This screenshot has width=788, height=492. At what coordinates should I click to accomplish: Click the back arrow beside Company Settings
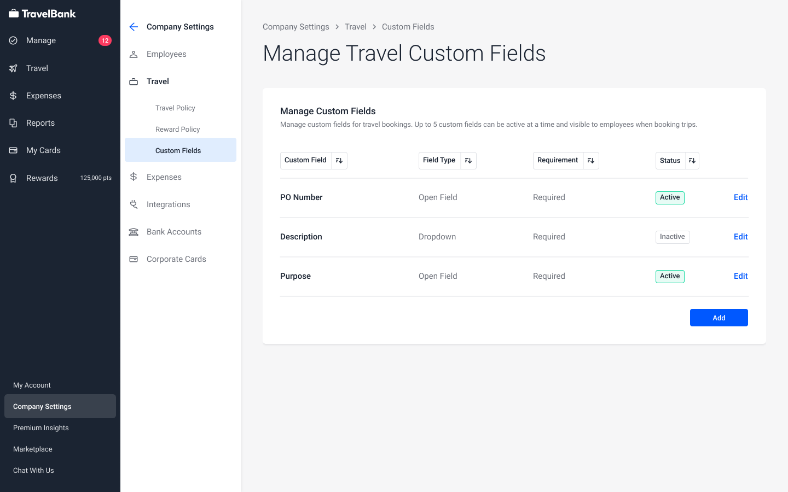click(134, 27)
